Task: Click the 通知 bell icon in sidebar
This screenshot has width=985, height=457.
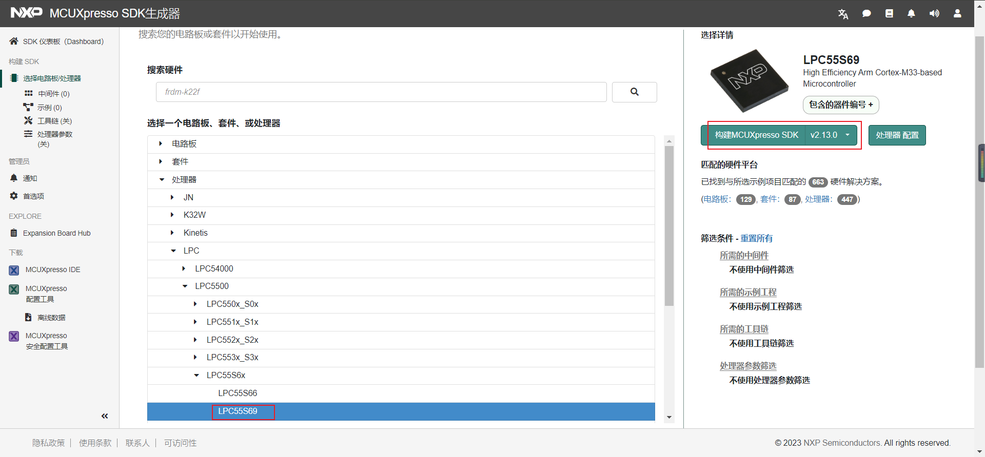Action: [x=14, y=178]
